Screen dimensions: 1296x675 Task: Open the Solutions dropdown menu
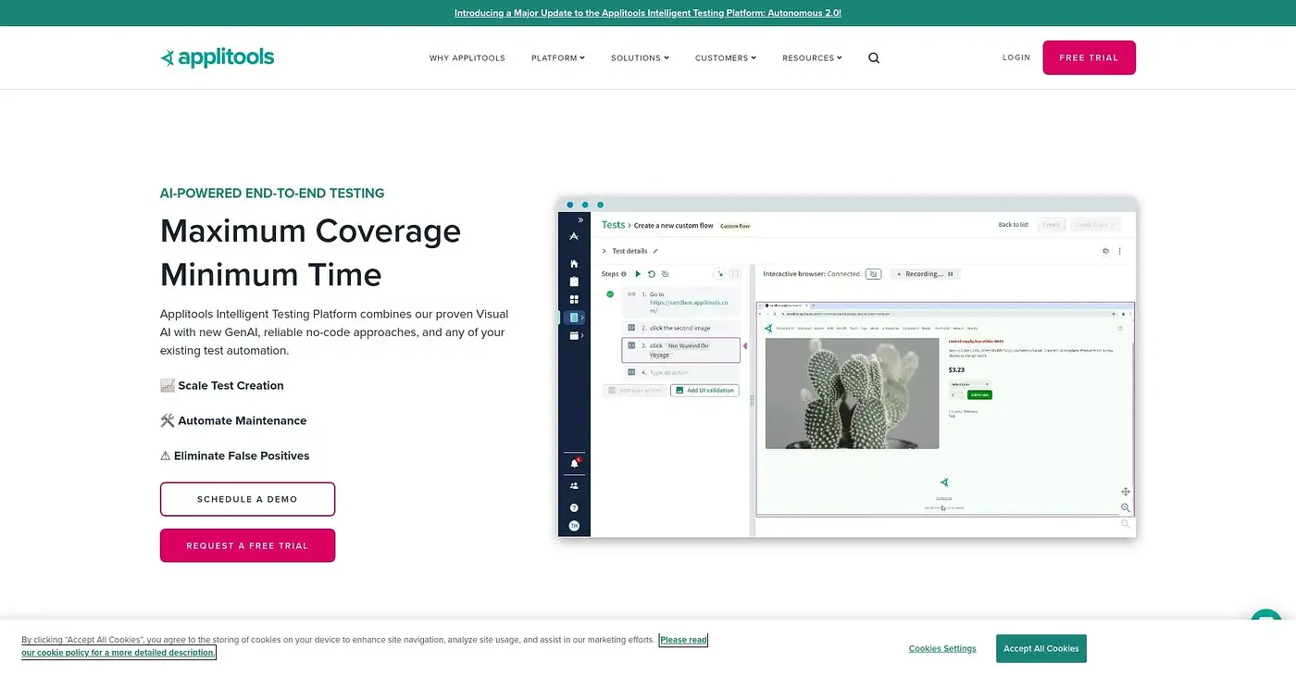pyautogui.click(x=640, y=57)
